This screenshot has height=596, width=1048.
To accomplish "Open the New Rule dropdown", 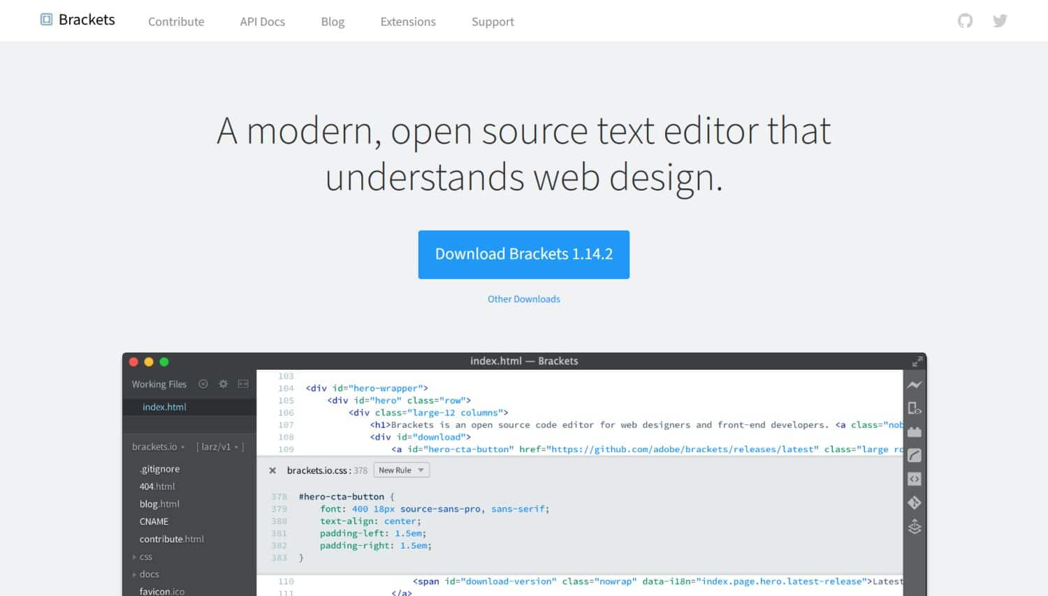I will (x=400, y=470).
